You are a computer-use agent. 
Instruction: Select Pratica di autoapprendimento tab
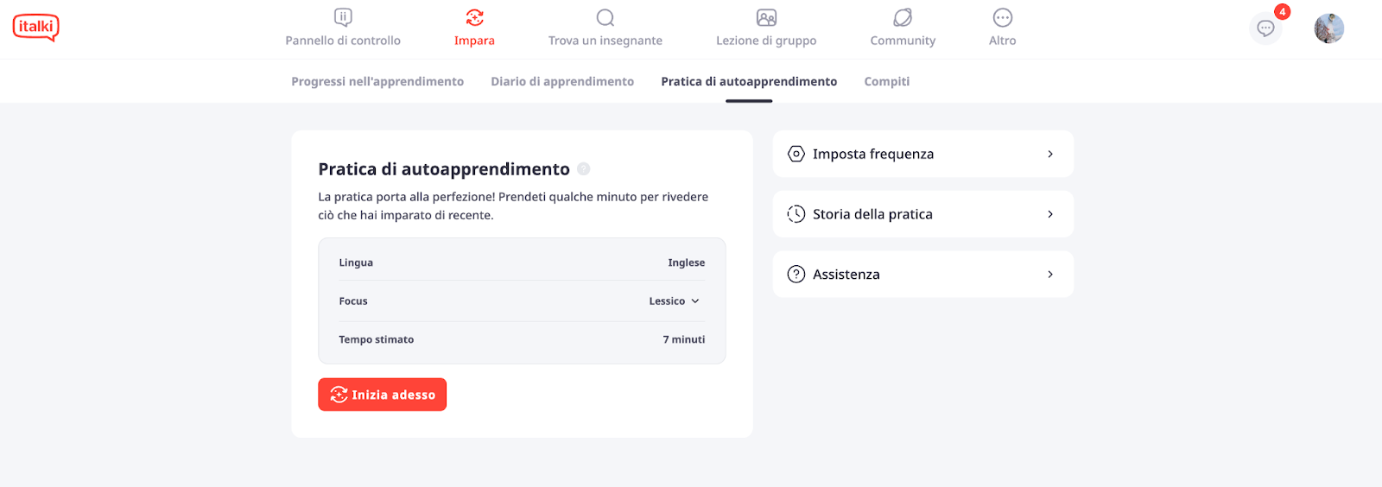[749, 81]
